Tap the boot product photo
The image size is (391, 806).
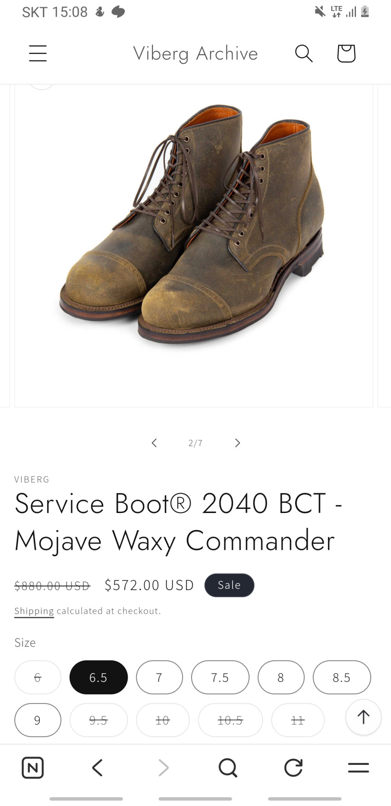194,226
